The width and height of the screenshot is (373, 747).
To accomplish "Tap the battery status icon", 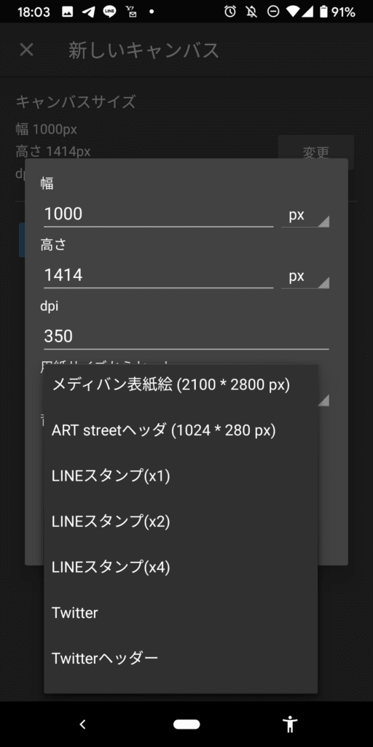I will point(324,12).
